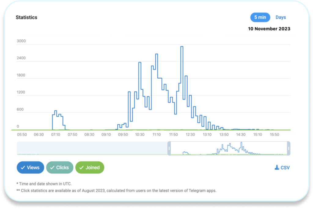Click the 10 November 2023 date label
The height and width of the screenshot is (209, 313).
(x=269, y=28)
